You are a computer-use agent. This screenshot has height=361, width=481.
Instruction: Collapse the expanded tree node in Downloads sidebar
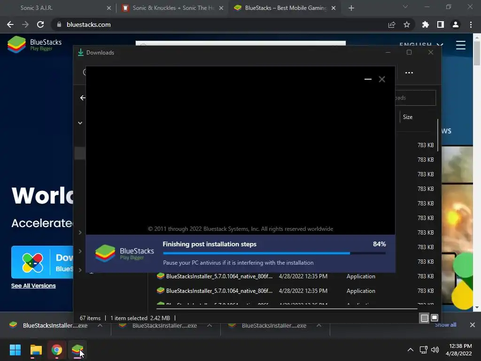(x=80, y=123)
